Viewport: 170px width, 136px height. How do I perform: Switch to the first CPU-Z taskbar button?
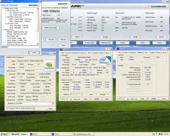pos(40,134)
